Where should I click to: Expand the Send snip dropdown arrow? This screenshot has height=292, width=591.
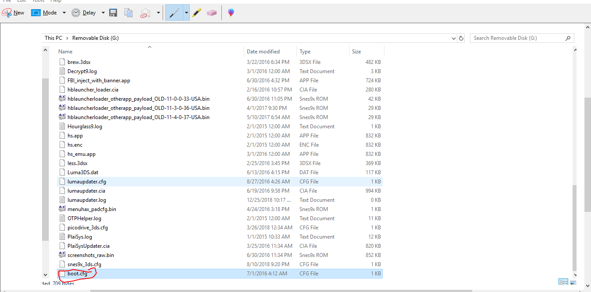coord(158,13)
